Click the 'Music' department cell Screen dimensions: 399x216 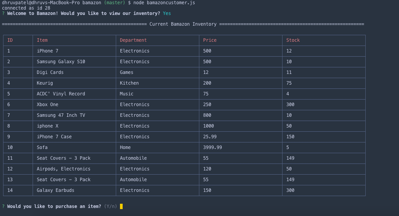click(x=126, y=94)
